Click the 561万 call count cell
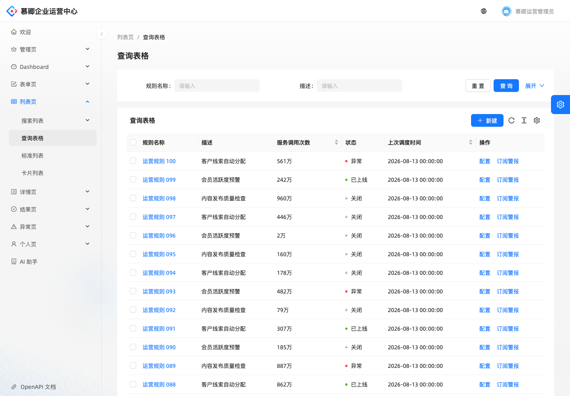This screenshot has height=396, width=570. 285,161
